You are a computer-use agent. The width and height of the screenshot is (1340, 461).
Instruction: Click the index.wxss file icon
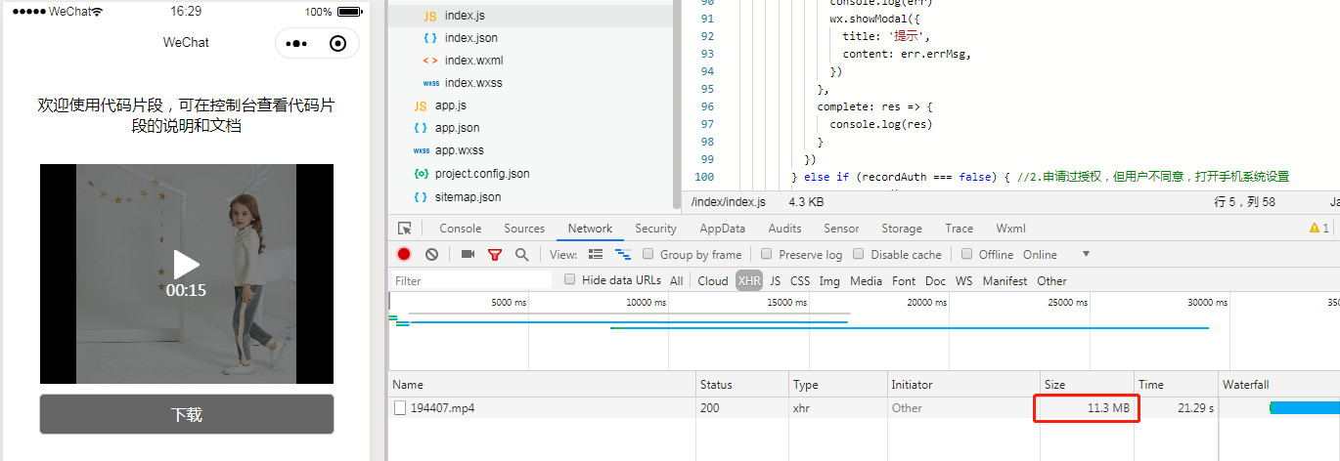click(430, 83)
